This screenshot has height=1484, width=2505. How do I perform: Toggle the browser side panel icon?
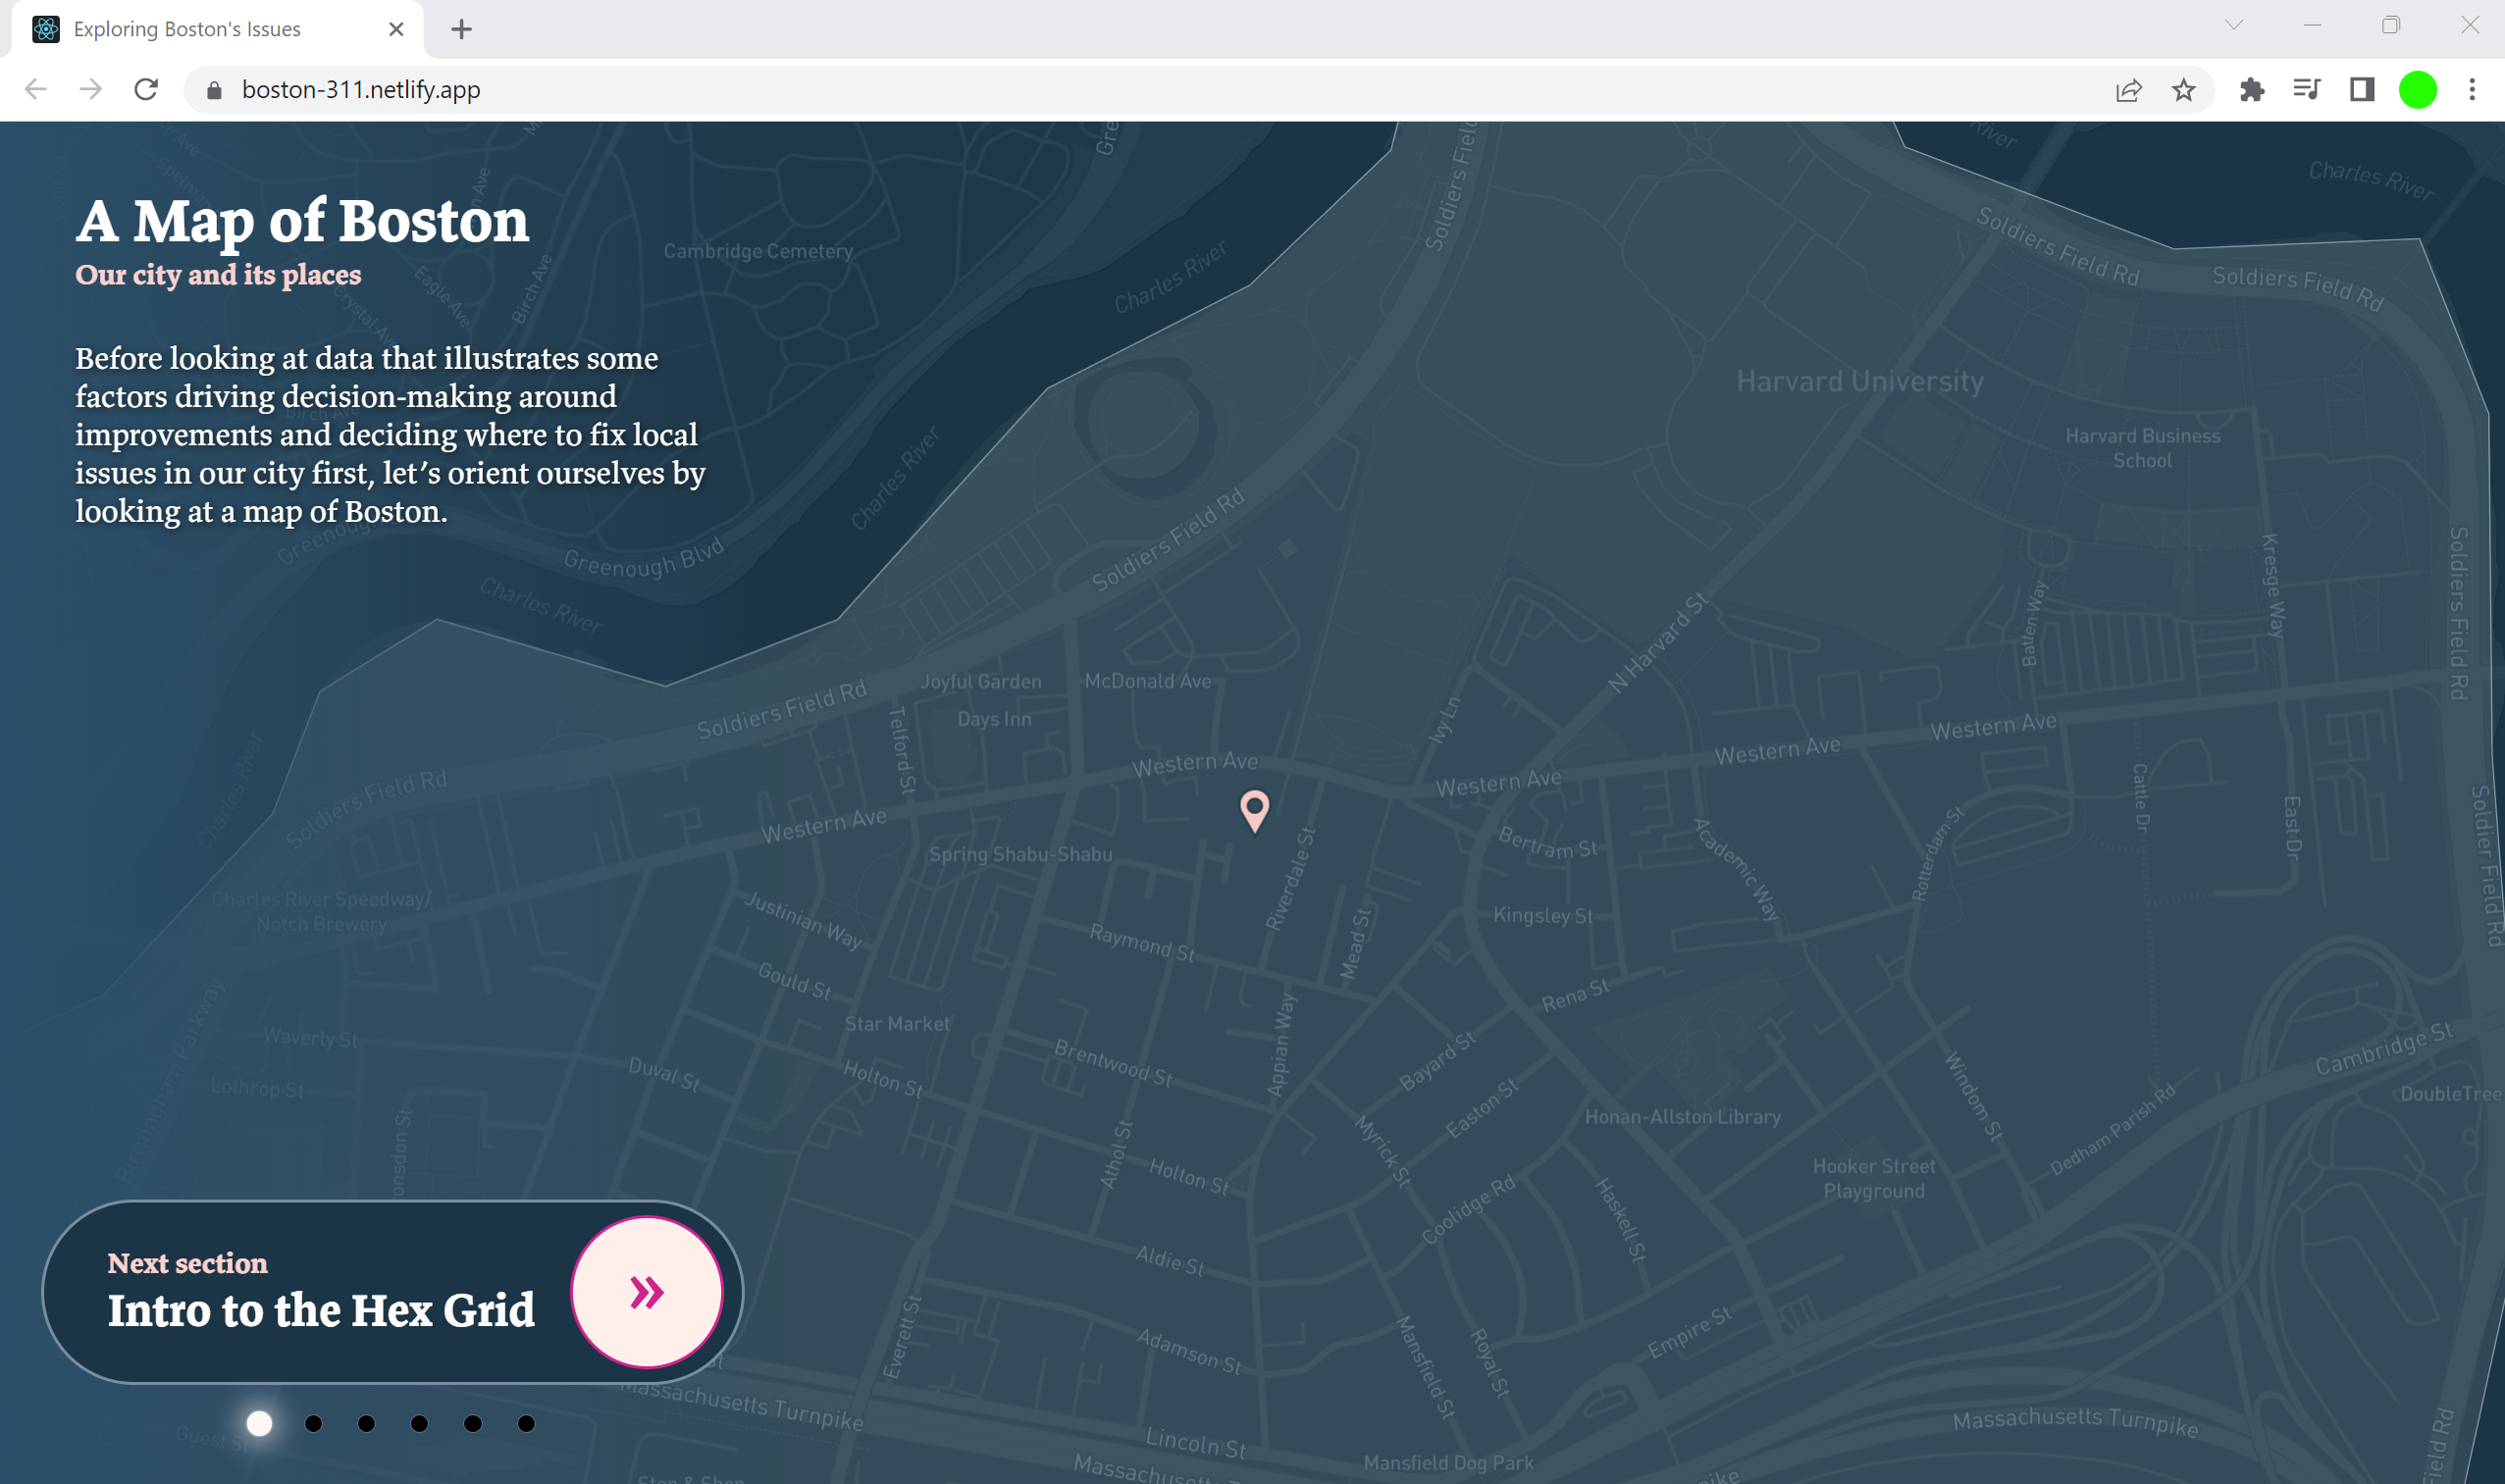coord(2362,90)
